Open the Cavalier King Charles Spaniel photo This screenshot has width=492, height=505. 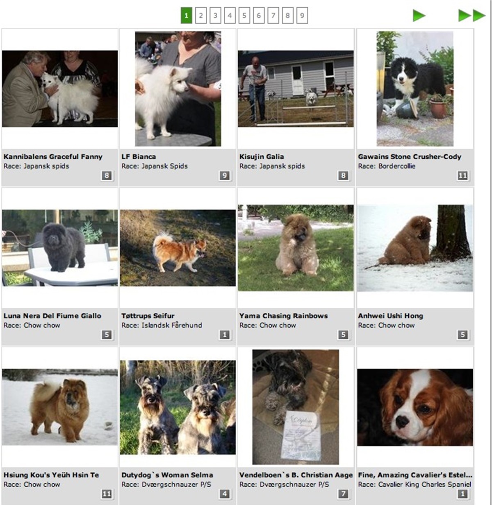tap(415, 407)
